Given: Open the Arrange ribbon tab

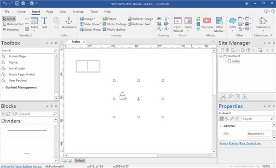Looking at the screenshot, I should [78, 11].
